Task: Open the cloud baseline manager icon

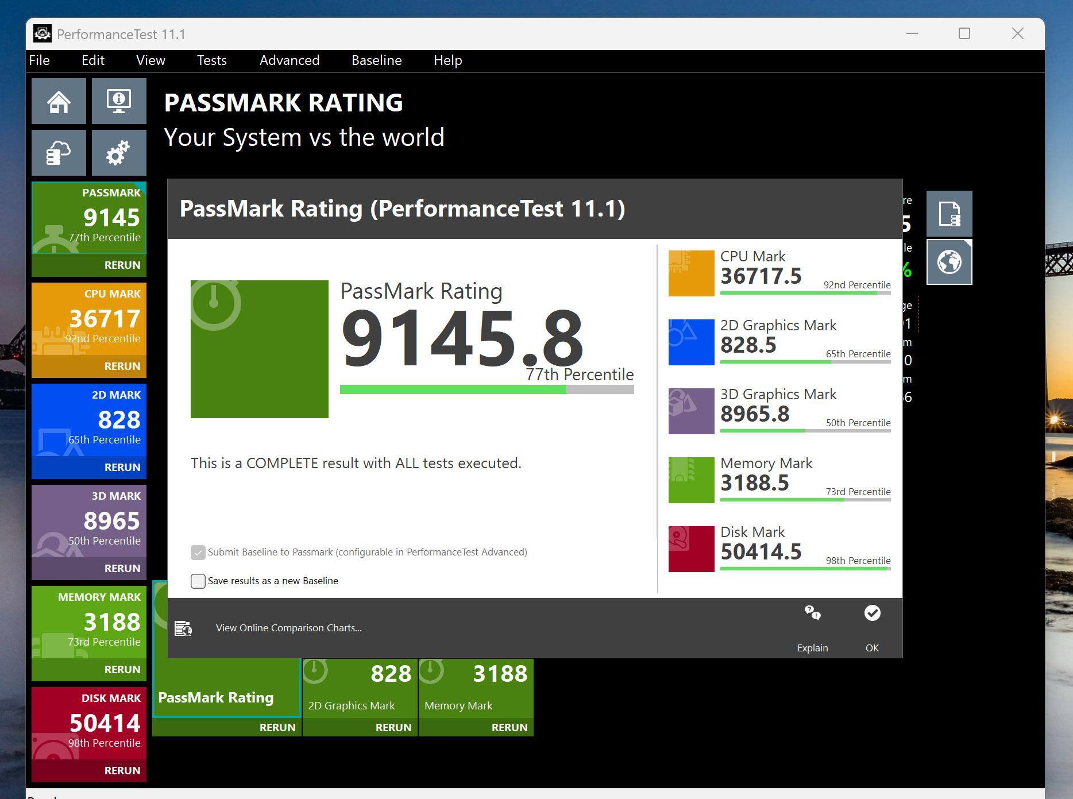Action: [59, 153]
